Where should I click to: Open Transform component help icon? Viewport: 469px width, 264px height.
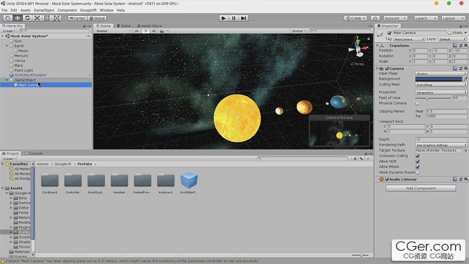click(455, 45)
